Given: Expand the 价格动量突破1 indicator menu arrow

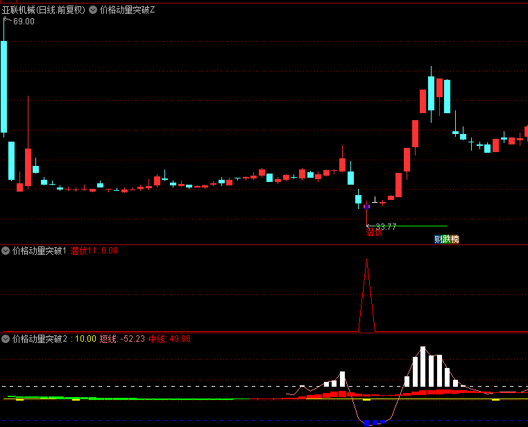Looking at the screenshot, I should point(6,251).
